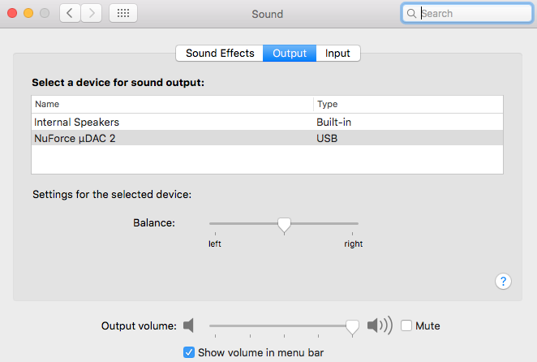Click the USB type cell
Screen dimensions: 537x362
327,138
